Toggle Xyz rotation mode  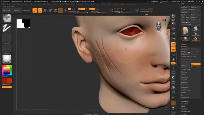point(173,63)
